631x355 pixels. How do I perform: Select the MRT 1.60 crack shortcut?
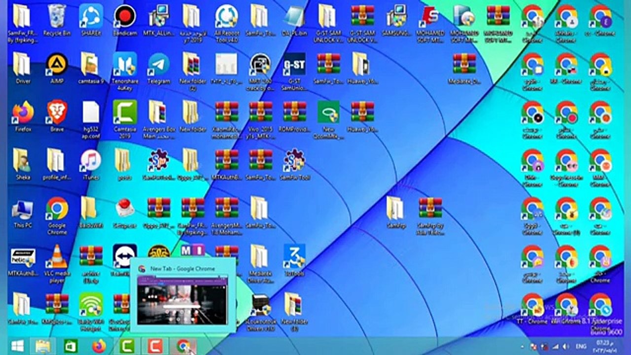(x=260, y=71)
